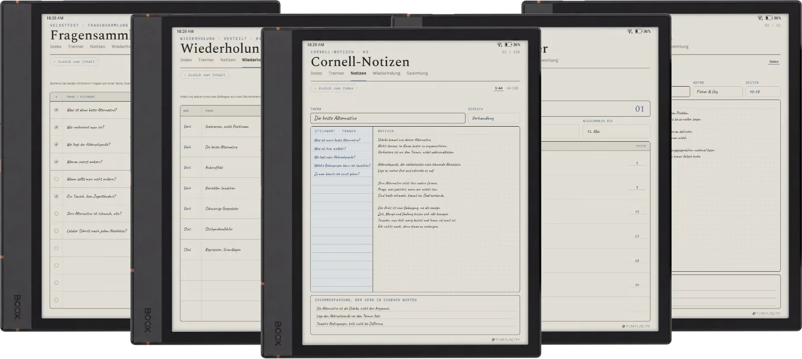Click Thema field 'Die beste Alternative'
802x359 pixels.
[x=388, y=118]
